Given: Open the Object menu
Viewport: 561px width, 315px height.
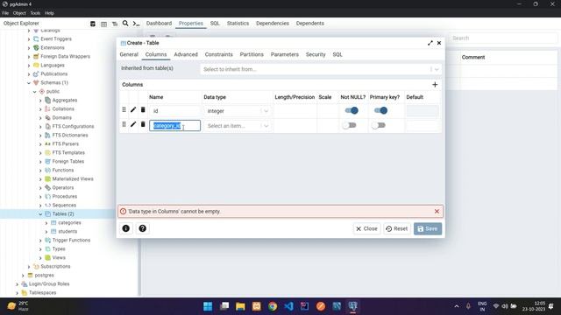Looking at the screenshot, I should click(x=19, y=13).
